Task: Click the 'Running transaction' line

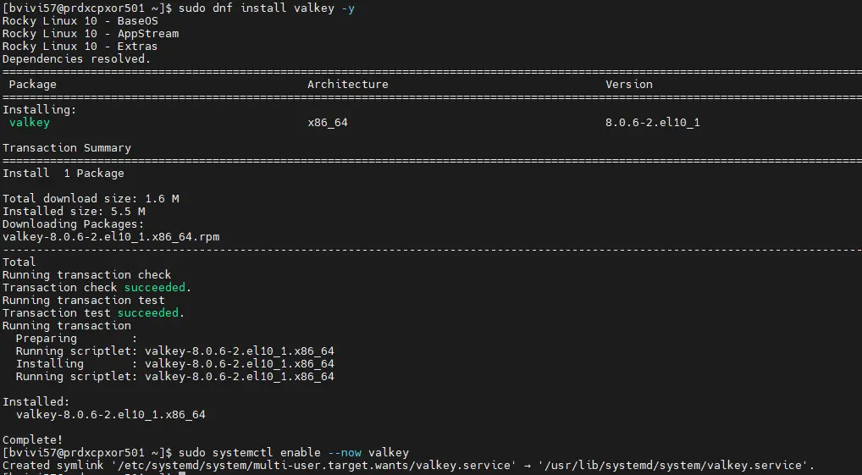Action: (x=67, y=325)
